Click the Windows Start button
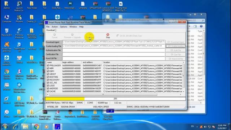The image size is (231, 130). click(5, 127)
